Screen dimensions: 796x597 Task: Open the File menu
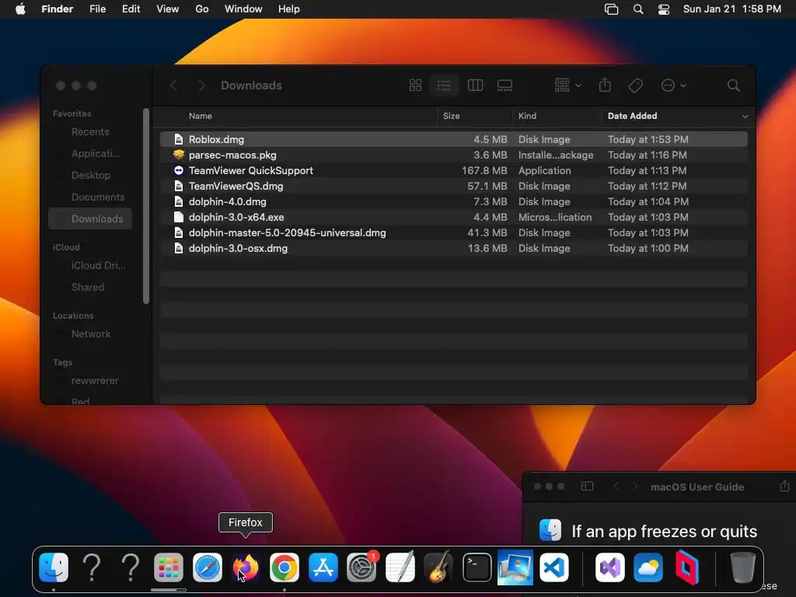(x=97, y=9)
